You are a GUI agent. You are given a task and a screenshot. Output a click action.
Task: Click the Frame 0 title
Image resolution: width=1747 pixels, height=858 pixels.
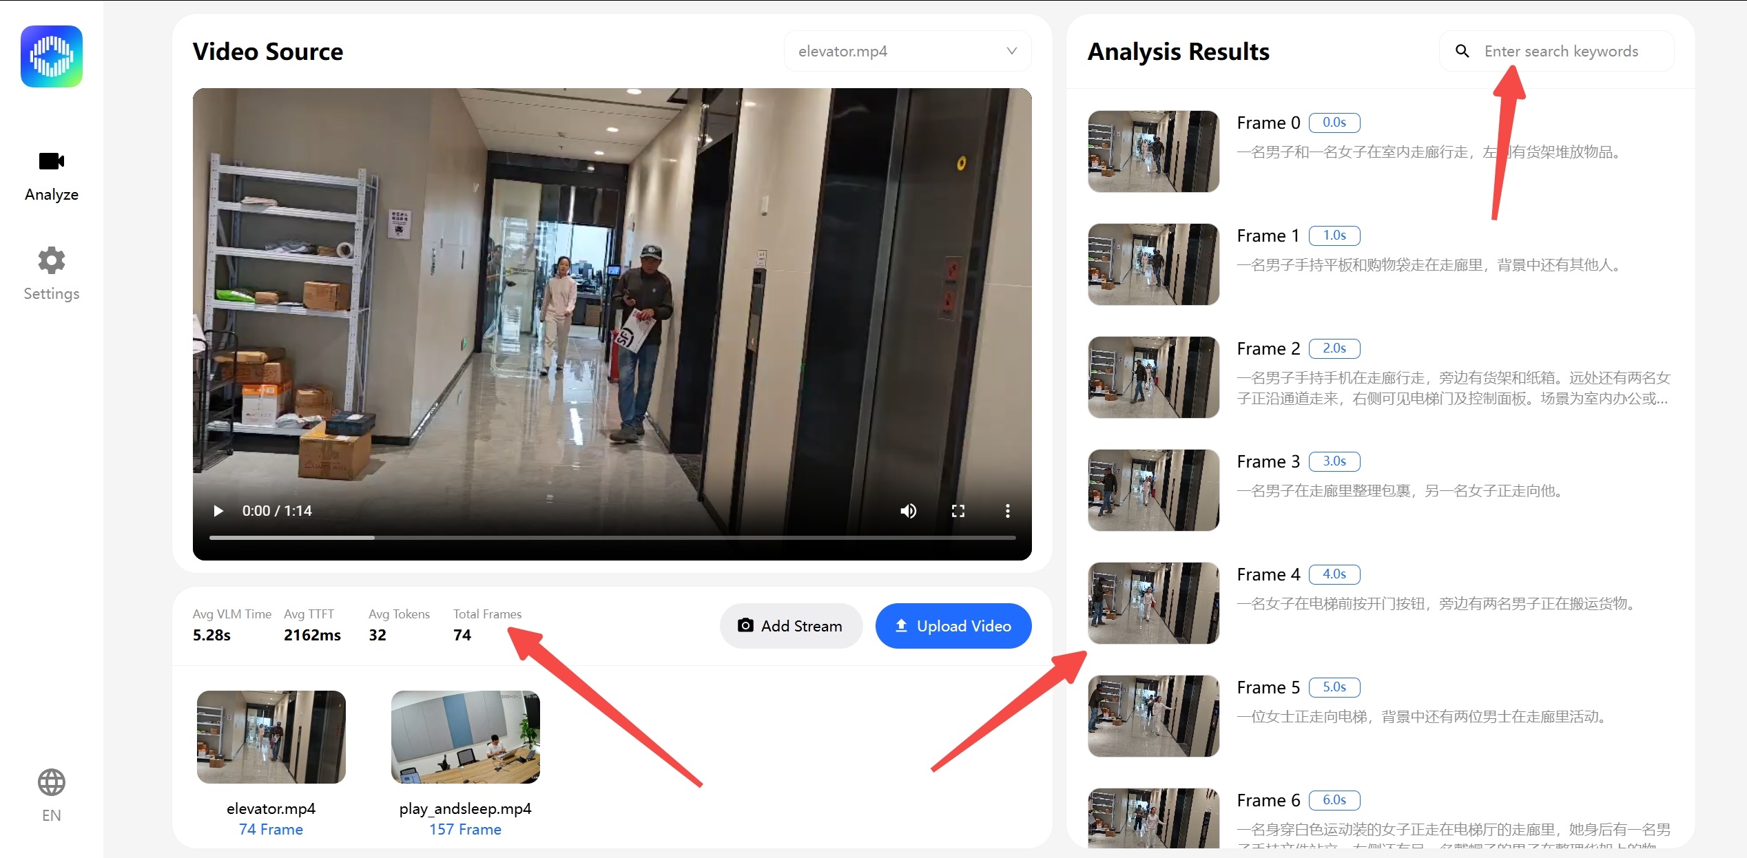tap(1268, 123)
